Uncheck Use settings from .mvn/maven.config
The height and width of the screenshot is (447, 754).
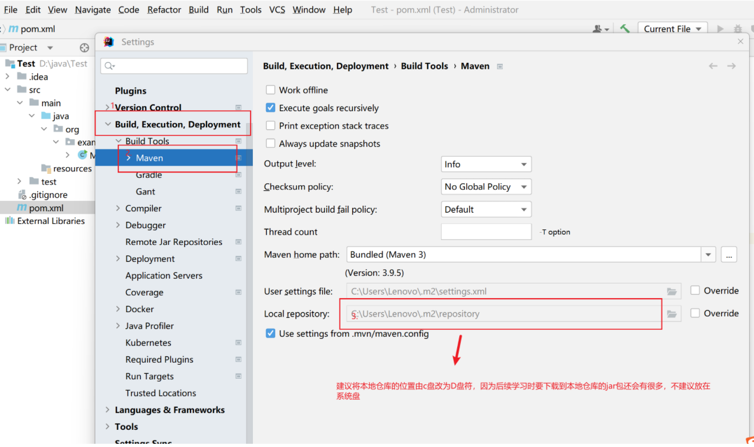coord(271,334)
